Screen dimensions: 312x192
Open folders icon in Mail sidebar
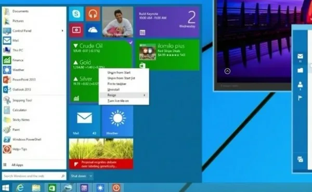tap(300, 70)
